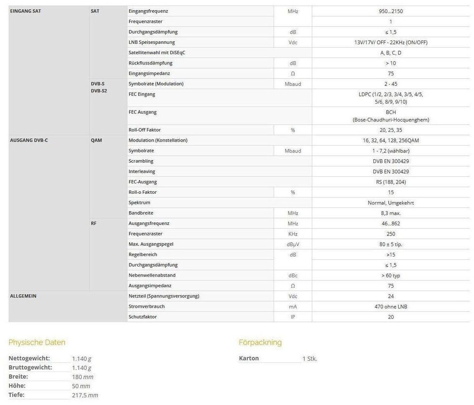Select the 470 ohne LNB value
The width and height of the screenshot is (474, 405).
[x=391, y=307]
